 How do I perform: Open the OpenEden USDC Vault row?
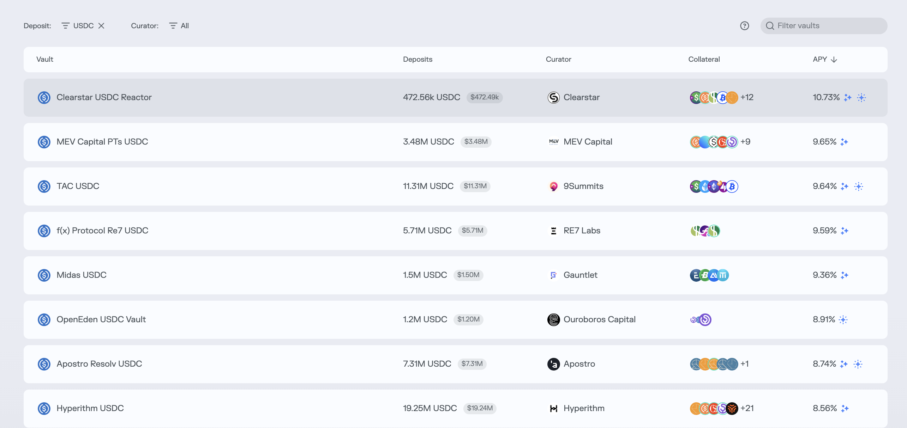tap(455, 320)
